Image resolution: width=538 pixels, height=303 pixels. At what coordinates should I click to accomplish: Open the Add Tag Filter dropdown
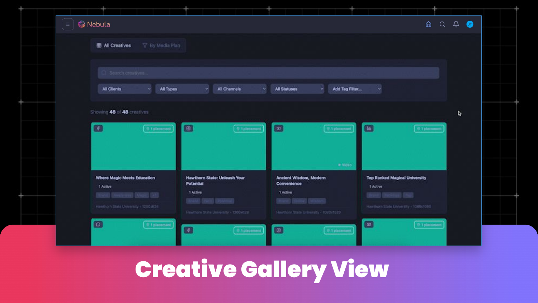click(x=355, y=89)
